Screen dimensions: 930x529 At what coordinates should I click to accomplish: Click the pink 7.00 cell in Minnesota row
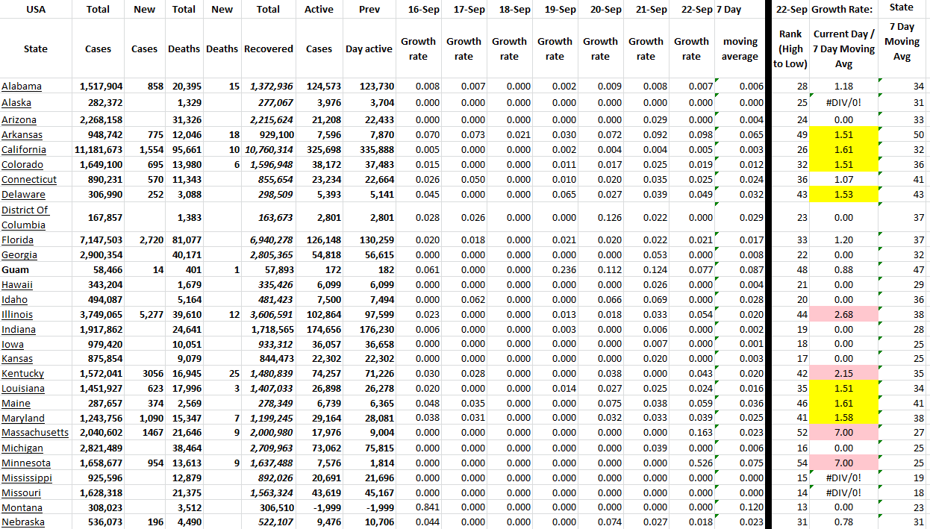pyautogui.click(x=843, y=463)
